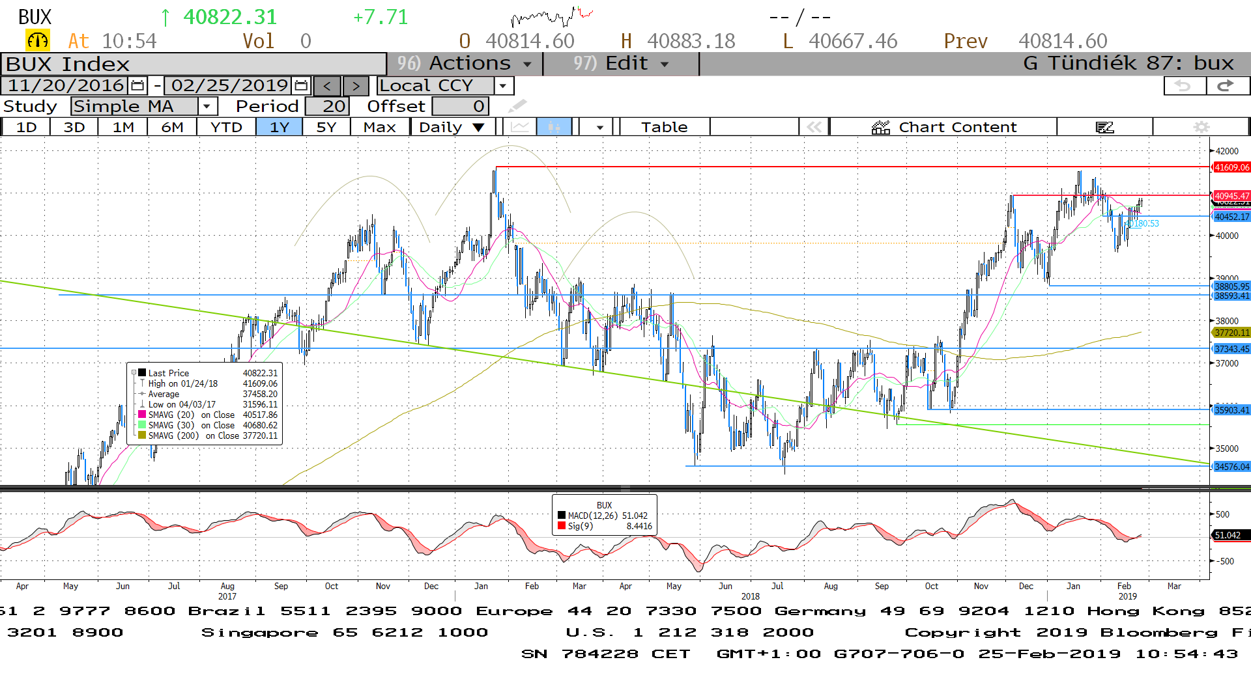Click the MACD black legend swatch
The height and width of the screenshot is (677, 1251).
point(562,516)
